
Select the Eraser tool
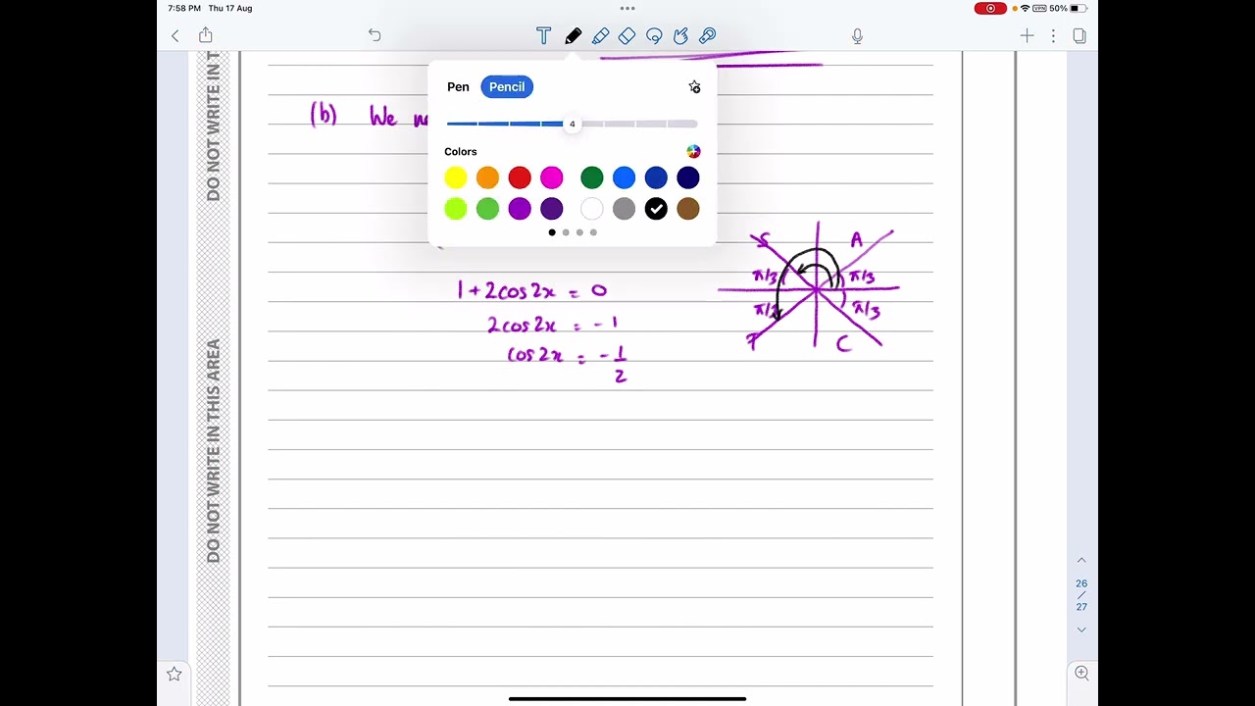point(627,36)
